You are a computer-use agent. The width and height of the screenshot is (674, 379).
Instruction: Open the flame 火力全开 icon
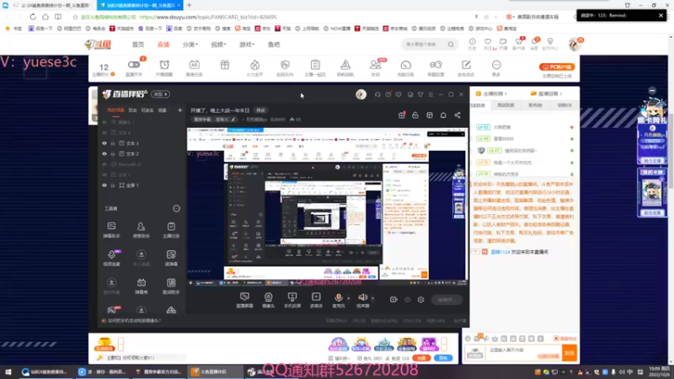[x=255, y=65]
